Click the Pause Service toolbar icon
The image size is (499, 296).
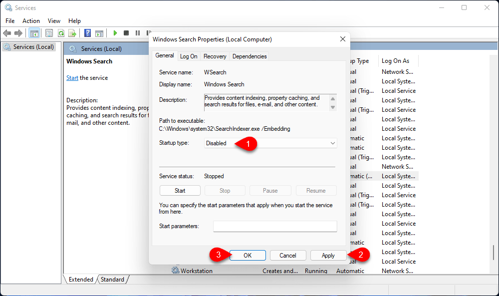click(138, 33)
